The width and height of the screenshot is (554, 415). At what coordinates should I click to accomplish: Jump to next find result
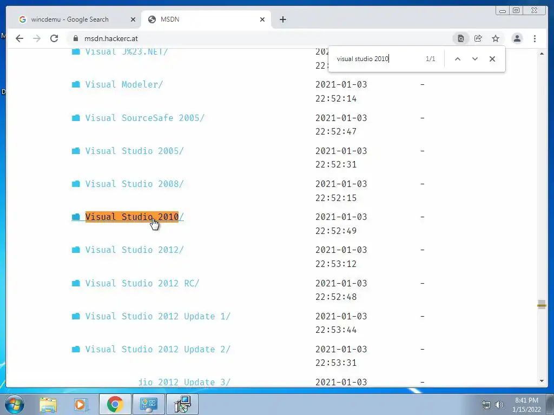(x=475, y=59)
